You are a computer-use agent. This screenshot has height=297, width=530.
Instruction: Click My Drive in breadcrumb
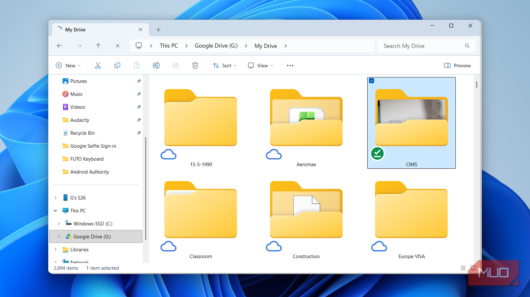coord(266,46)
